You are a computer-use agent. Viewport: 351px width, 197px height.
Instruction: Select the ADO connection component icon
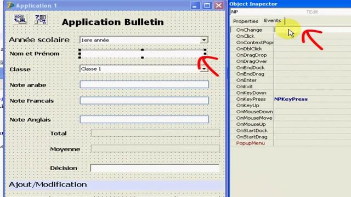tap(20, 19)
